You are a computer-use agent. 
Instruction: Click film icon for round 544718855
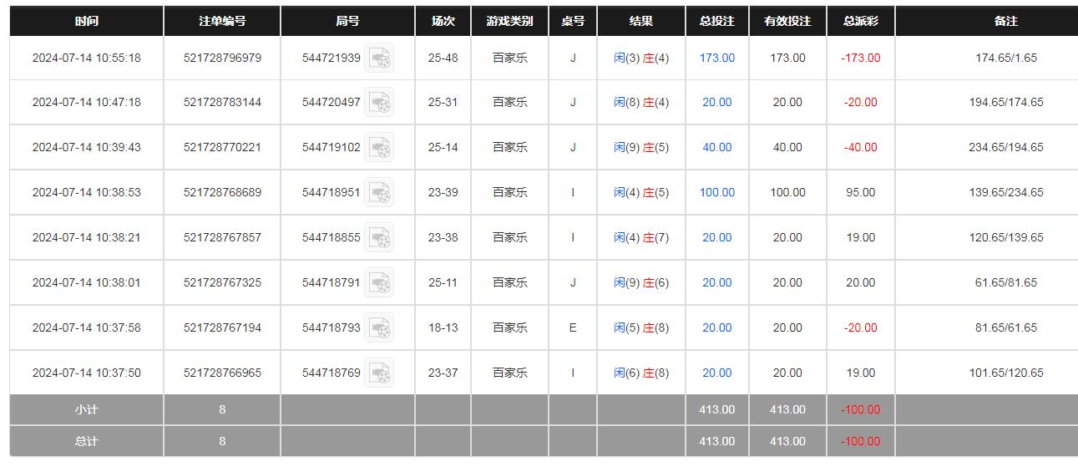click(x=379, y=238)
